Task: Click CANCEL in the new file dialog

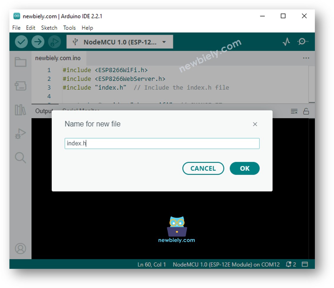Action: pos(203,168)
